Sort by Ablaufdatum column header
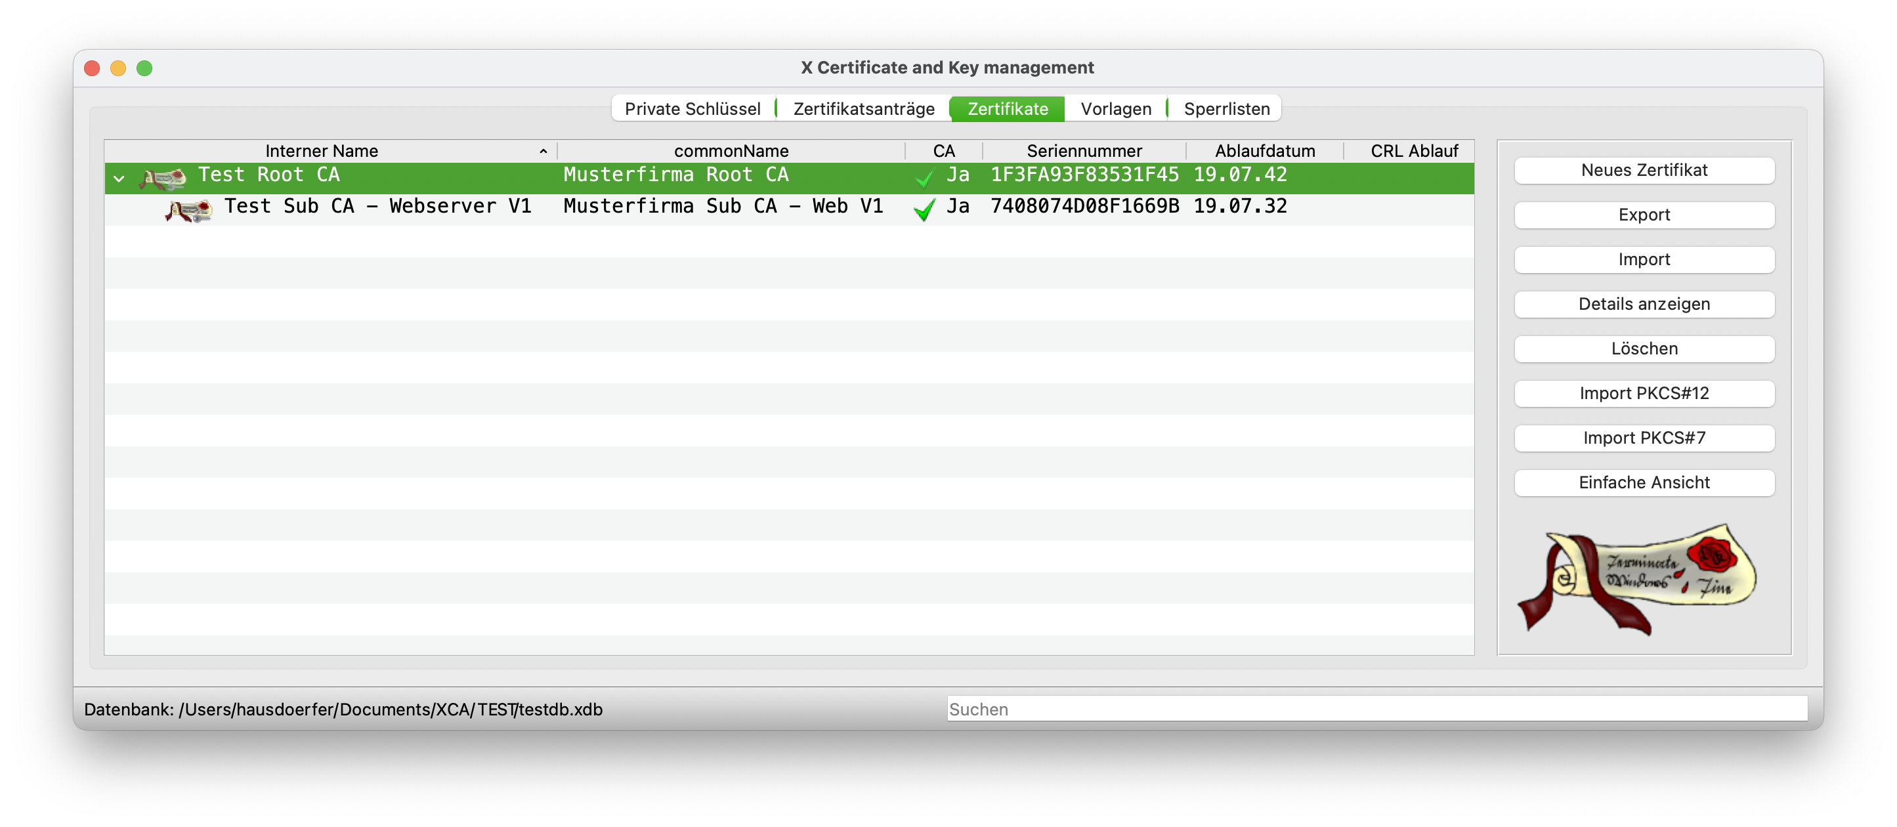 point(1264,151)
